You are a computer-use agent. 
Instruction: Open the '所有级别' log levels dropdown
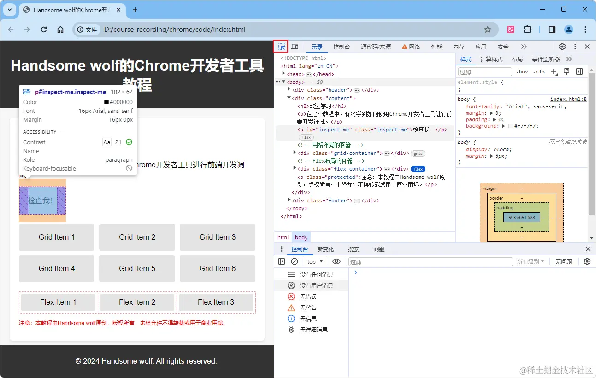tap(530, 261)
